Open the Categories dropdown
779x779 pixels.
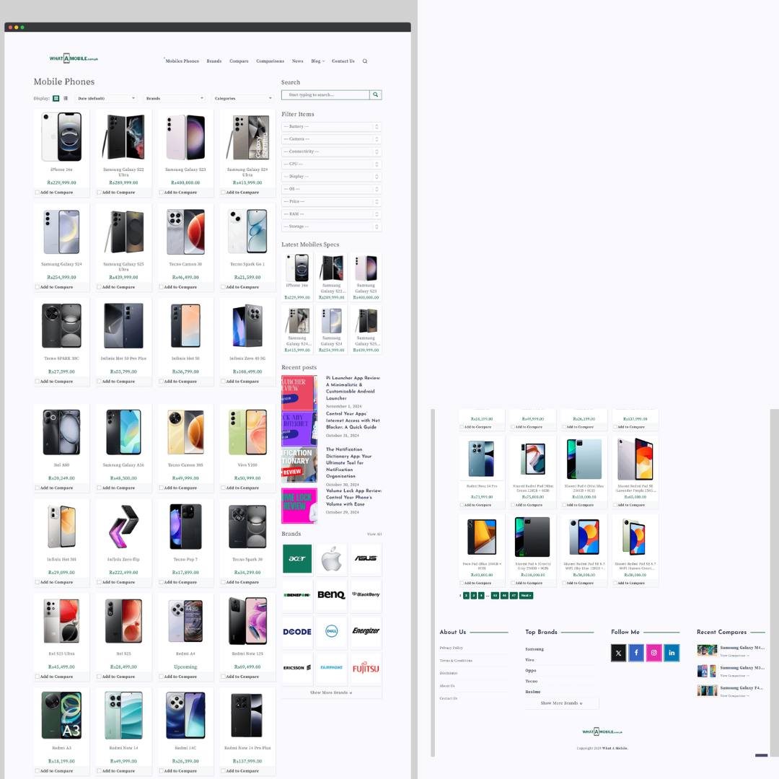[243, 98]
